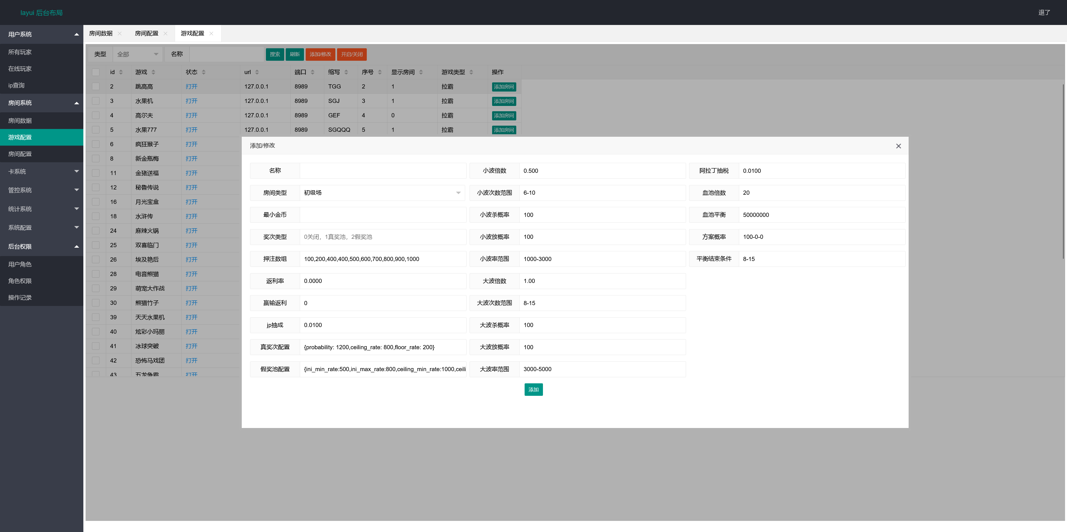Viewport: 1067px width, 532px height.
Task: Close the 房间数据 tab with its X
Action: [x=120, y=34]
